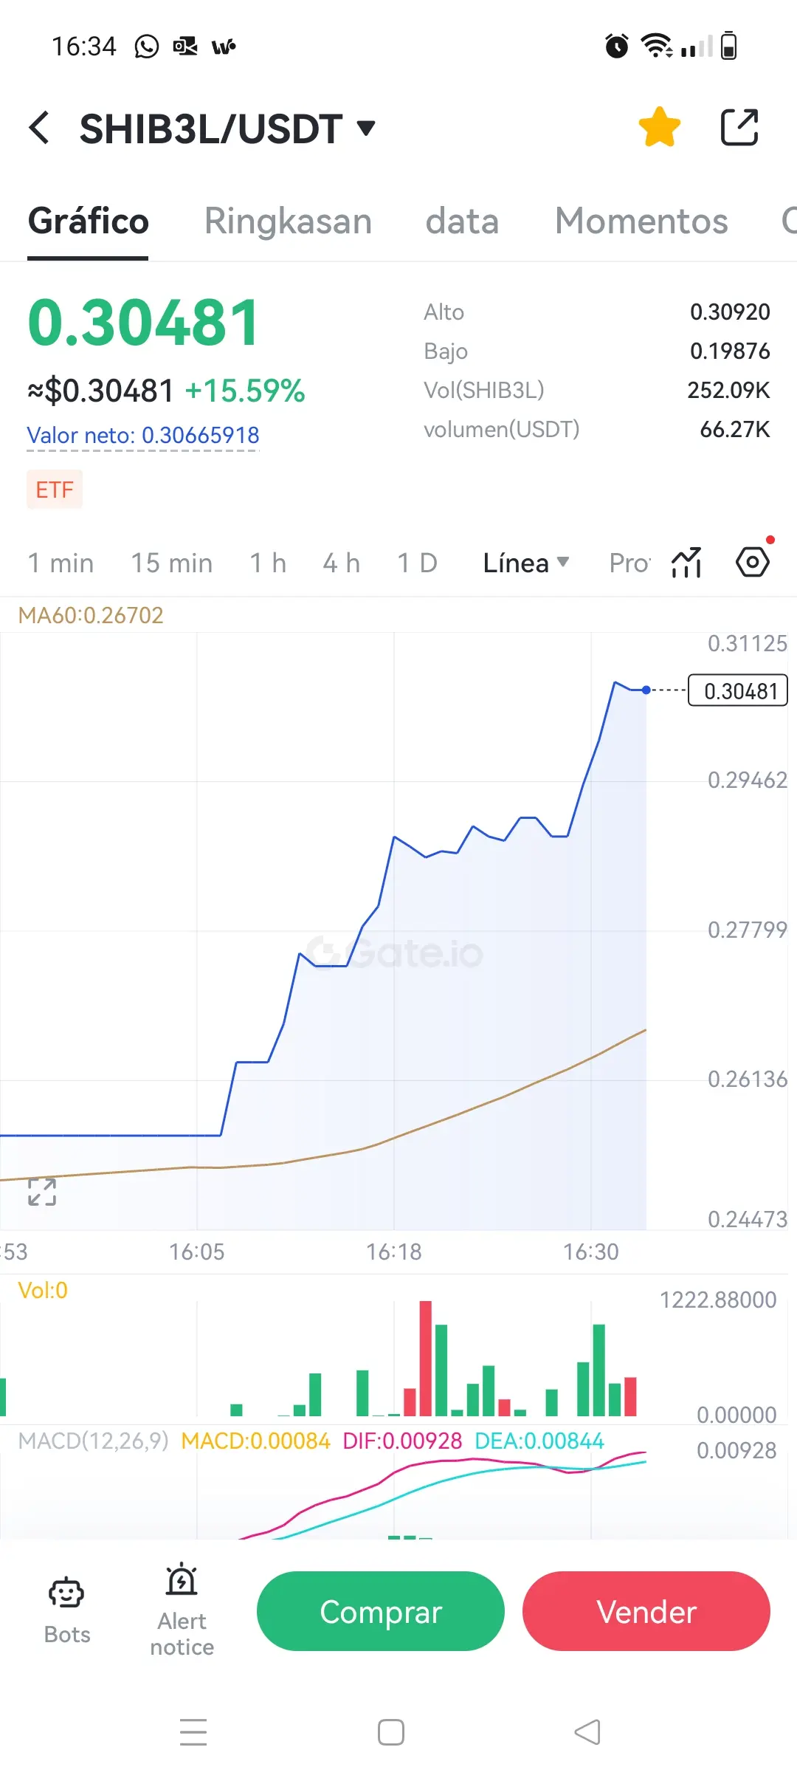The width and height of the screenshot is (797, 1781).
Task: Select the 15 min interval
Action: point(171,563)
